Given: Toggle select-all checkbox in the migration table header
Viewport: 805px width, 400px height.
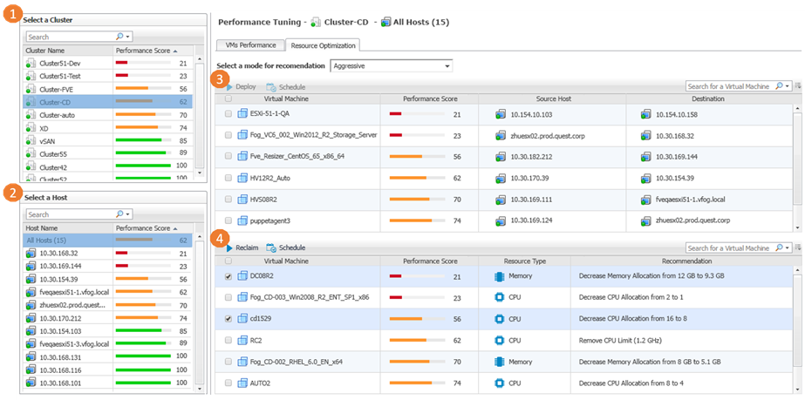Looking at the screenshot, I should (x=228, y=99).
